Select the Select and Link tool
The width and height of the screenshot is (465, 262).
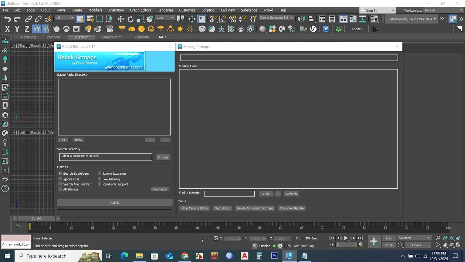(x=28, y=19)
